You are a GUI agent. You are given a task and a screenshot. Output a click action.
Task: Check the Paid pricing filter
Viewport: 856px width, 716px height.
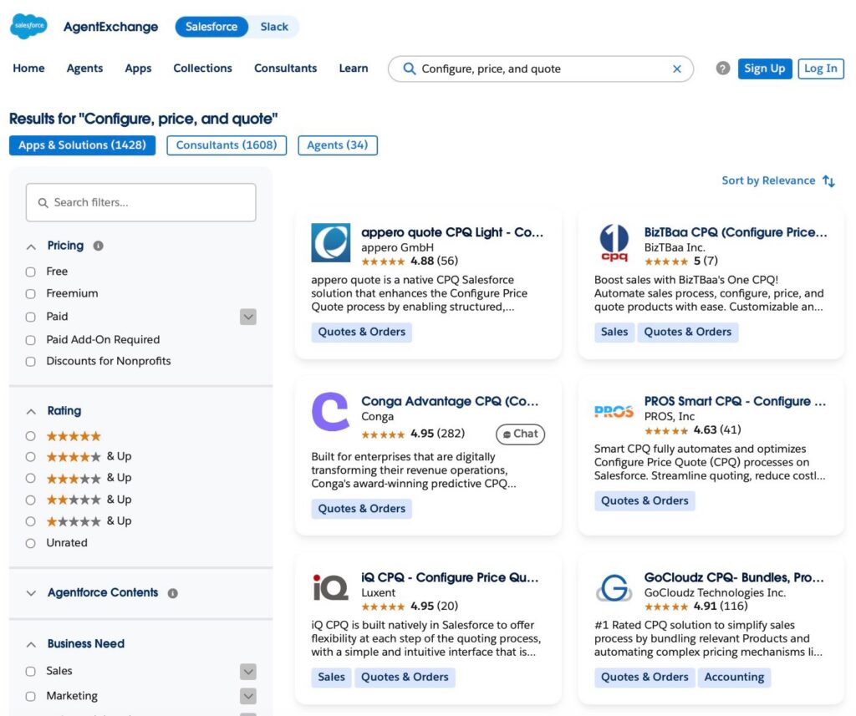point(31,317)
